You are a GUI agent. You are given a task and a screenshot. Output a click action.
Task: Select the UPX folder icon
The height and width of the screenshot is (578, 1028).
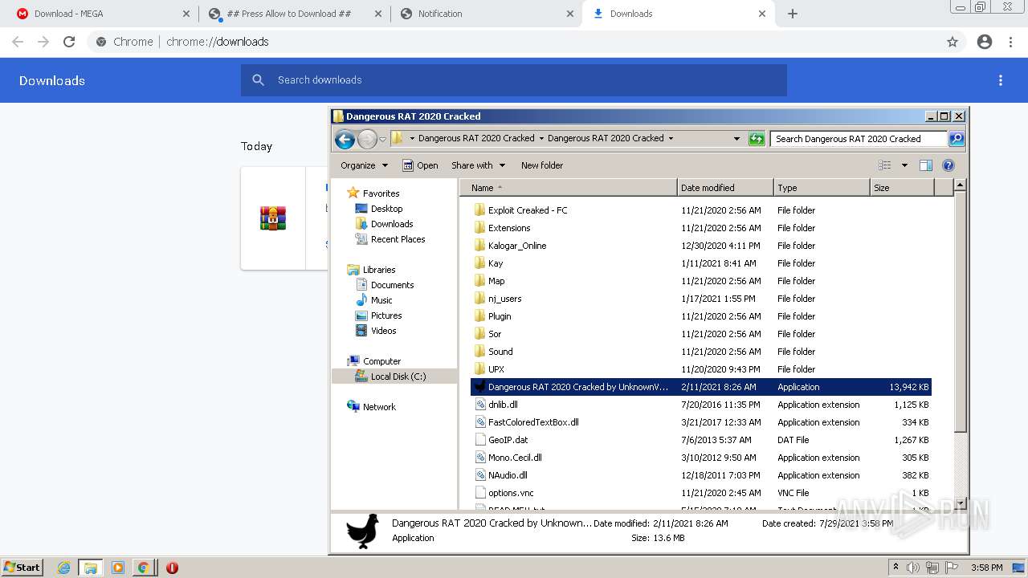pos(480,369)
